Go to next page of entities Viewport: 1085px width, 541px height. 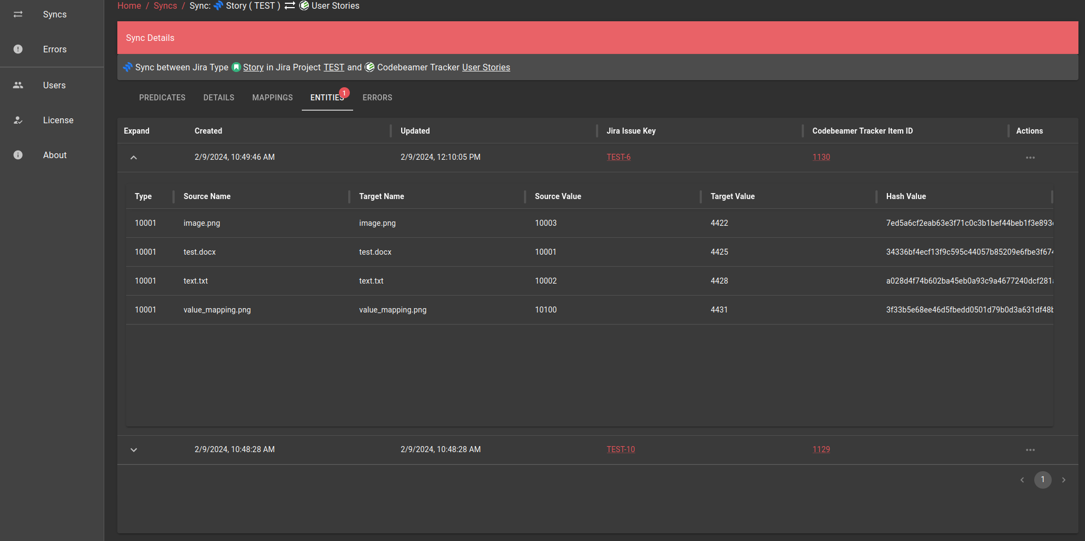point(1063,480)
